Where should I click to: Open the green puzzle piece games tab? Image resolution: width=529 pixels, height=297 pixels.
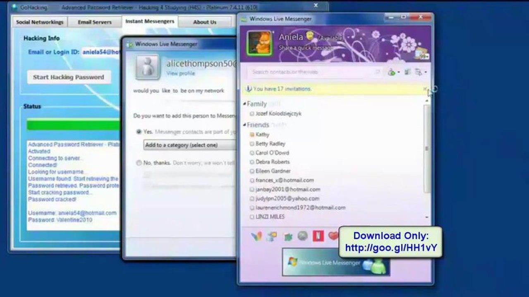[287, 237]
